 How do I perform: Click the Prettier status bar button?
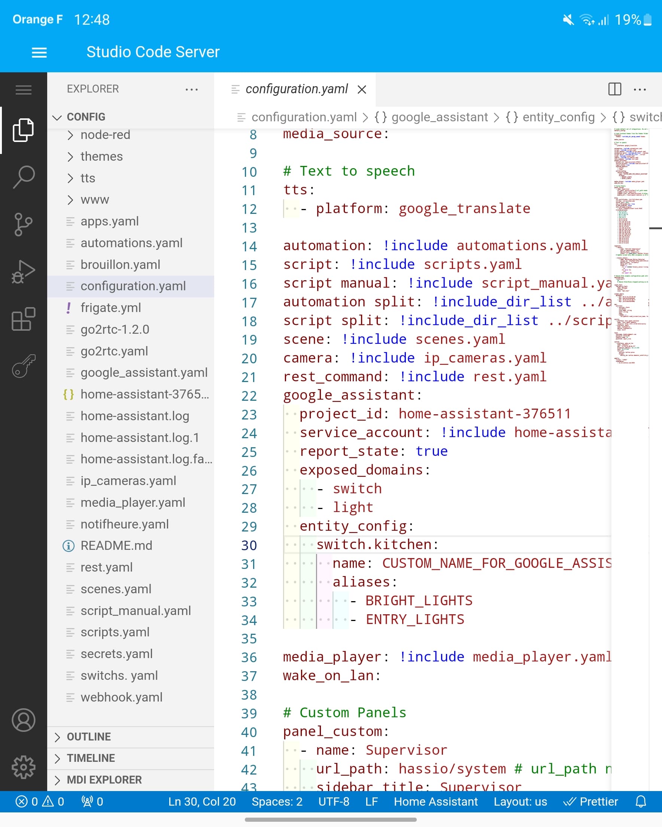click(x=590, y=801)
